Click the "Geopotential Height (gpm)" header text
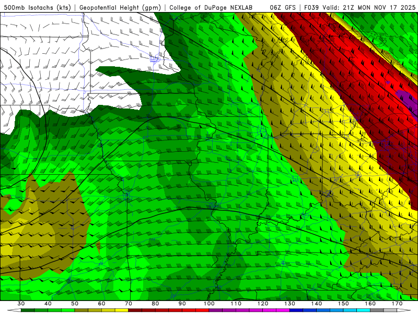This screenshot has width=418, height=313. pos(120,7)
